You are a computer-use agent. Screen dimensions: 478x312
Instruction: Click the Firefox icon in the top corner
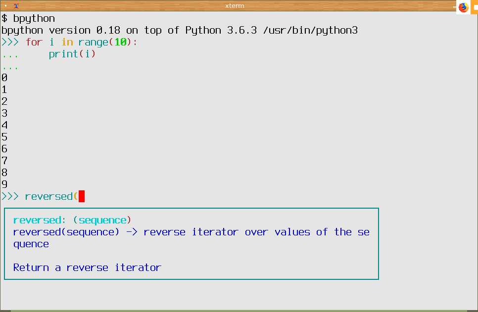(463, 7)
